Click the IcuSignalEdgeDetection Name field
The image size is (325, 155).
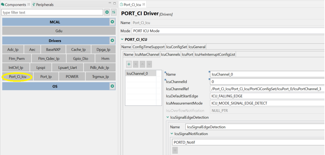255,127
